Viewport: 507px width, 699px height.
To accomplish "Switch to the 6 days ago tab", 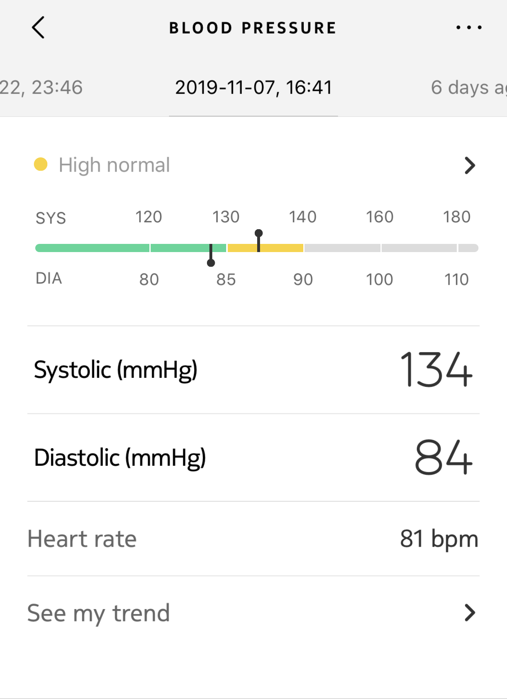I will click(468, 87).
